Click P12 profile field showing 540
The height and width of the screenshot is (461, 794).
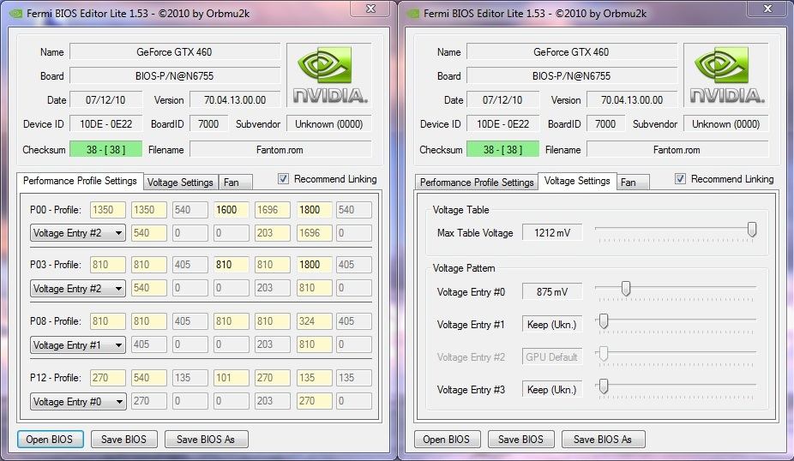(149, 378)
